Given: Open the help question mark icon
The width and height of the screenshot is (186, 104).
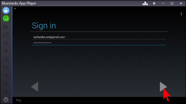Looking at the screenshot, I should pos(6,100).
